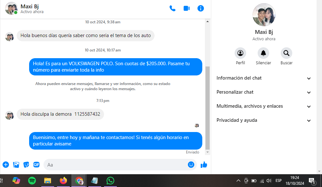This screenshot has height=187, width=322.
Task: Click the chat scrollbar down arrow
Action: [207, 152]
